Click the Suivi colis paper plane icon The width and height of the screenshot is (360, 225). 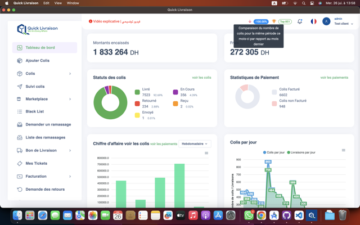pyautogui.click(x=20, y=87)
